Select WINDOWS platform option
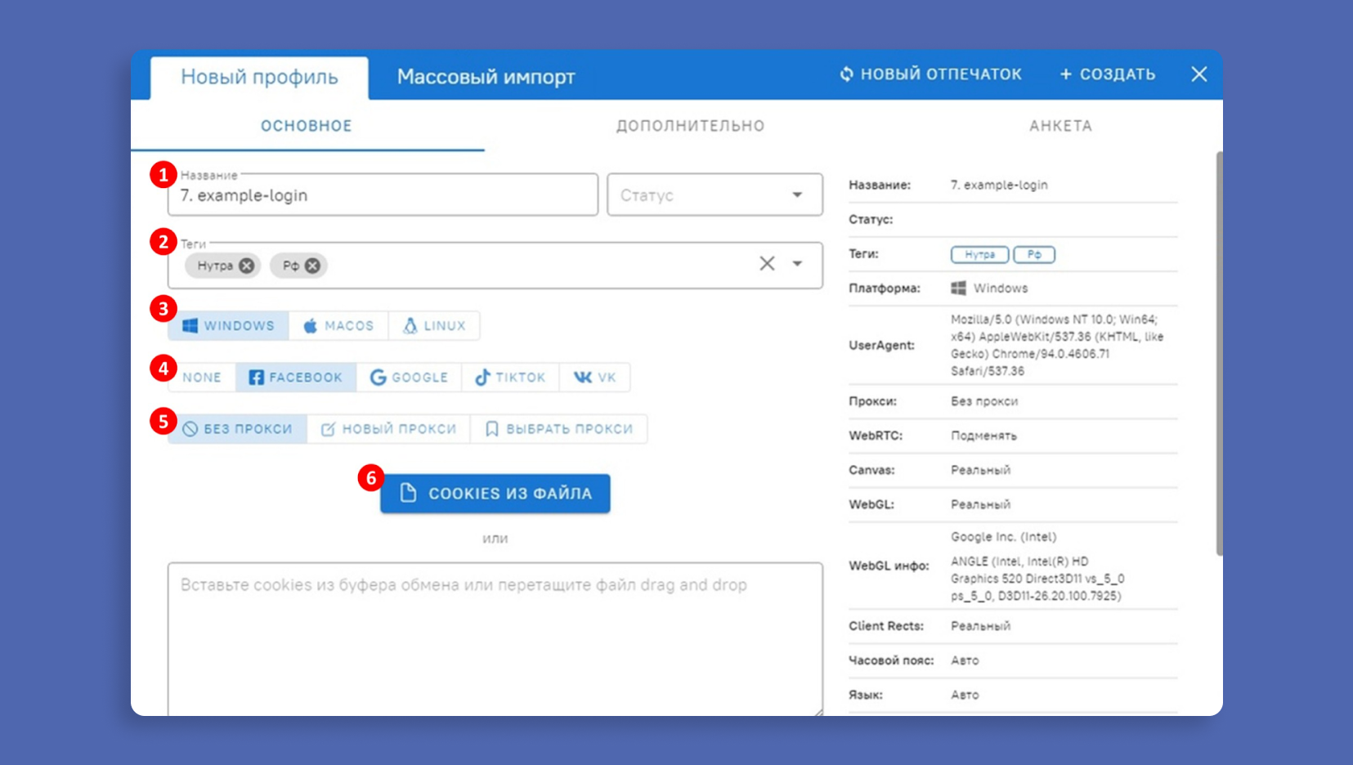1353x765 pixels. coord(228,325)
